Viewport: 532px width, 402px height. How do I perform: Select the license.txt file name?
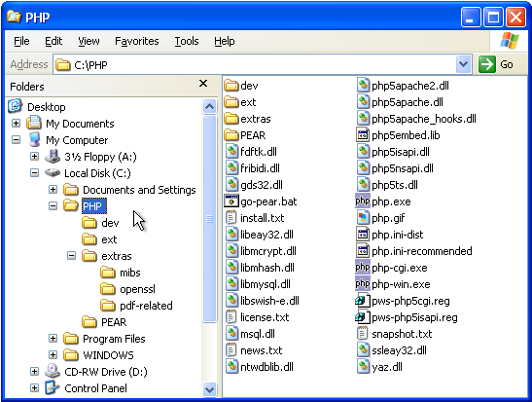pos(265,317)
